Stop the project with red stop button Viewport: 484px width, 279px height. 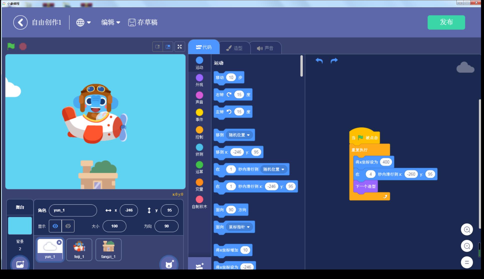pyautogui.click(x=23, y=46)
